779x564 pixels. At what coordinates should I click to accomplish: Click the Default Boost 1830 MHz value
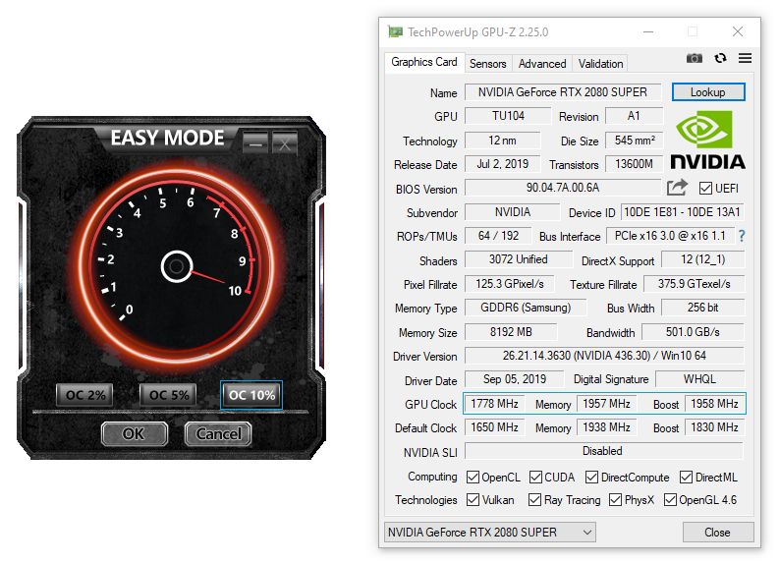(714, 427)
